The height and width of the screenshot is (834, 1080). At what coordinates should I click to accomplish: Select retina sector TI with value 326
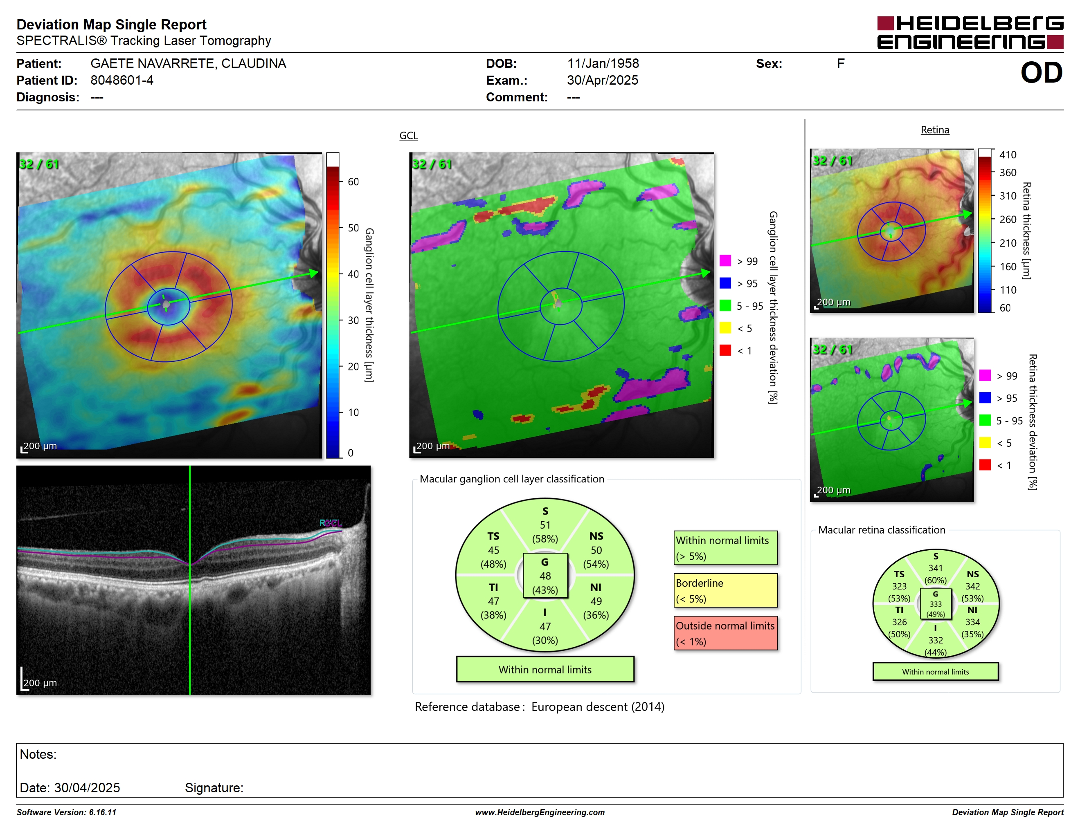click(x=899, y=622)
